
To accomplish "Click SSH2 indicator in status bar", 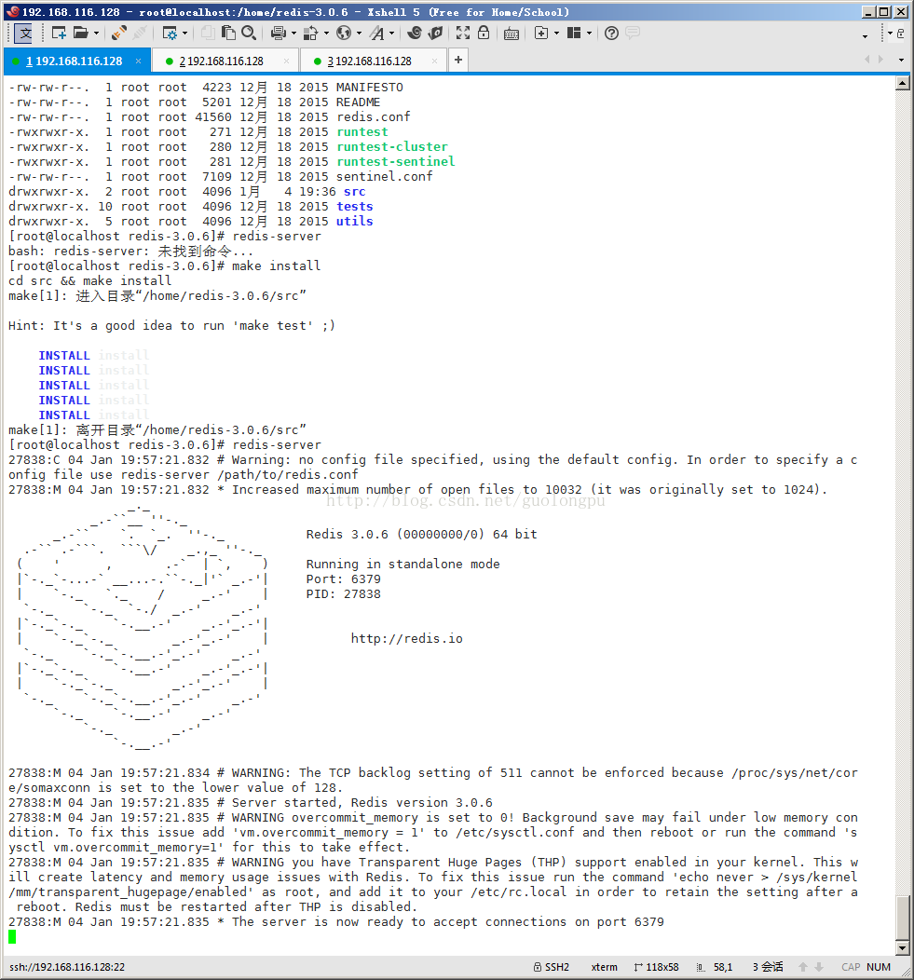I will [552, 967].
